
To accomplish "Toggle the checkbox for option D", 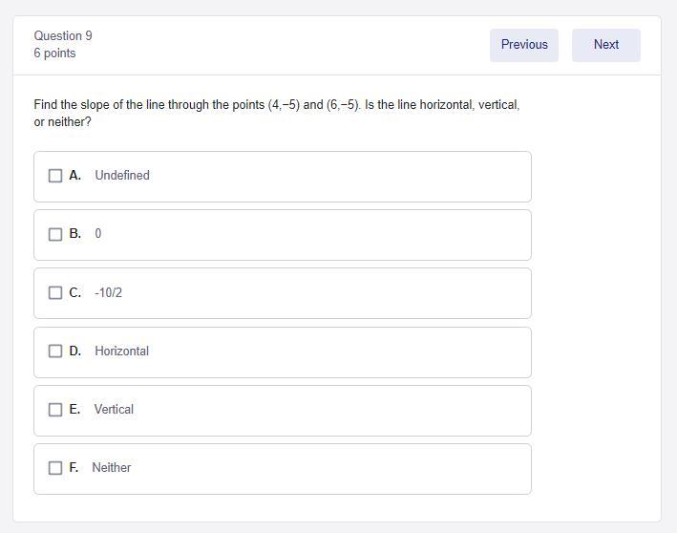I will [55, 352].
